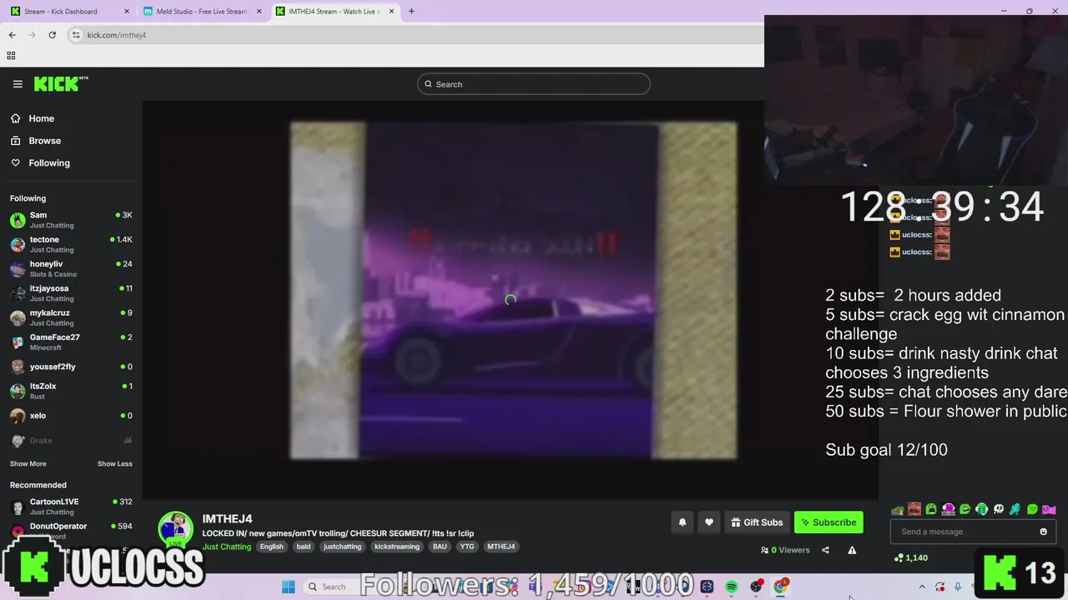
Task: Reload the page
Action: 52,35
